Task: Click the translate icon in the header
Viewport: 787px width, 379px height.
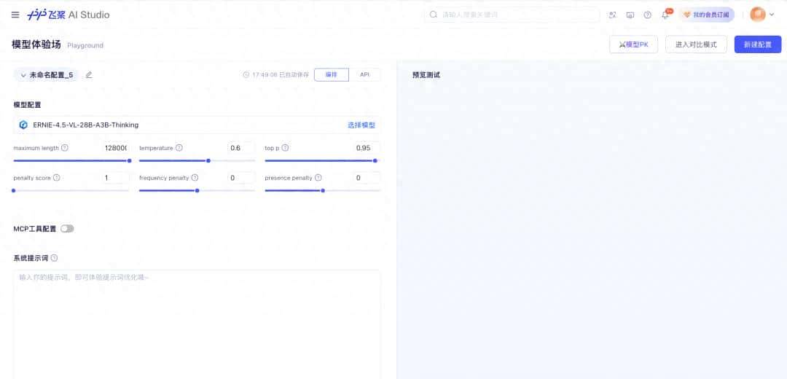Action: pos(612,15)
